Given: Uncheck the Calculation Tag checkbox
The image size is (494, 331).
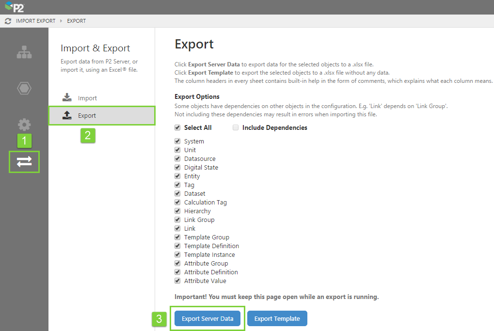Looking at the screenshot, I should click(x=177, y=202).
